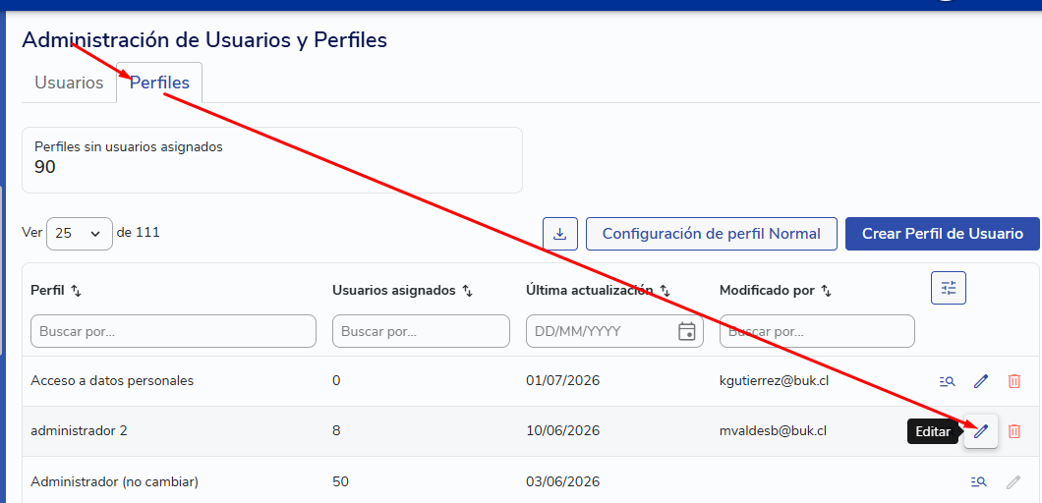Delete the administrador 2 profile
This screenshot has width=1042, height=503.
point(1014,431)
